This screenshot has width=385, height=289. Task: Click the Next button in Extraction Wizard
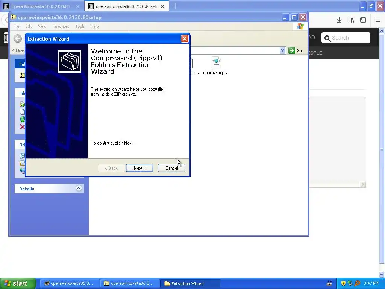[139, 168]
